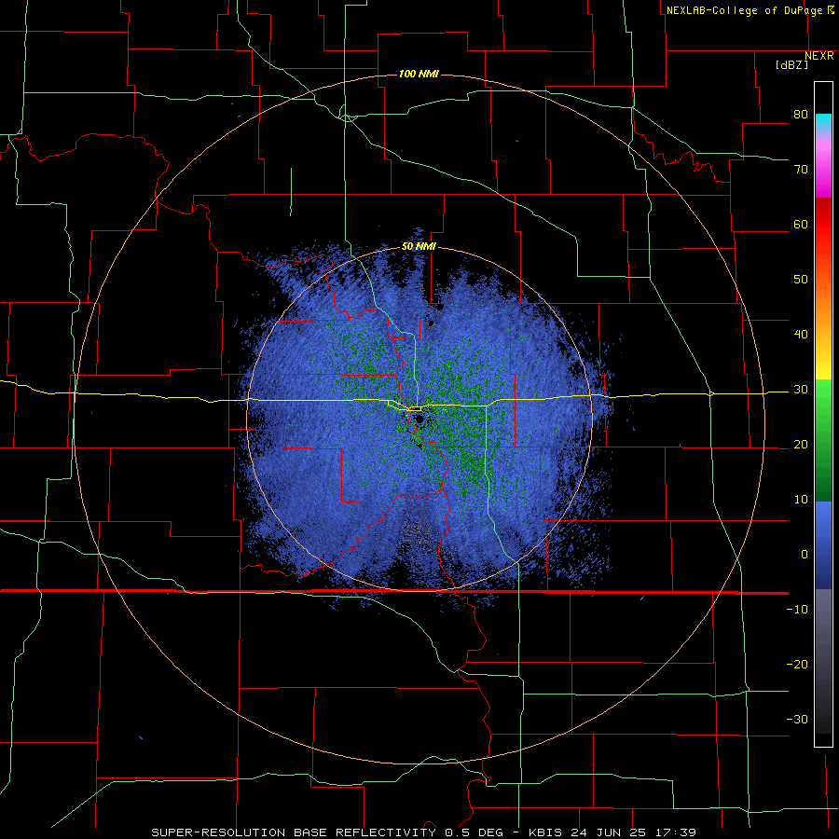Click the red segment of the color bar
Image resolution: width=839 pixels, height=839 pixels.
point(823,225)
